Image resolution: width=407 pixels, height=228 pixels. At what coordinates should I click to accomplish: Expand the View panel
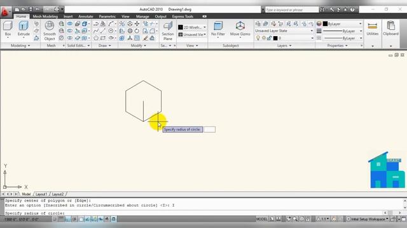tap(192, 46)
